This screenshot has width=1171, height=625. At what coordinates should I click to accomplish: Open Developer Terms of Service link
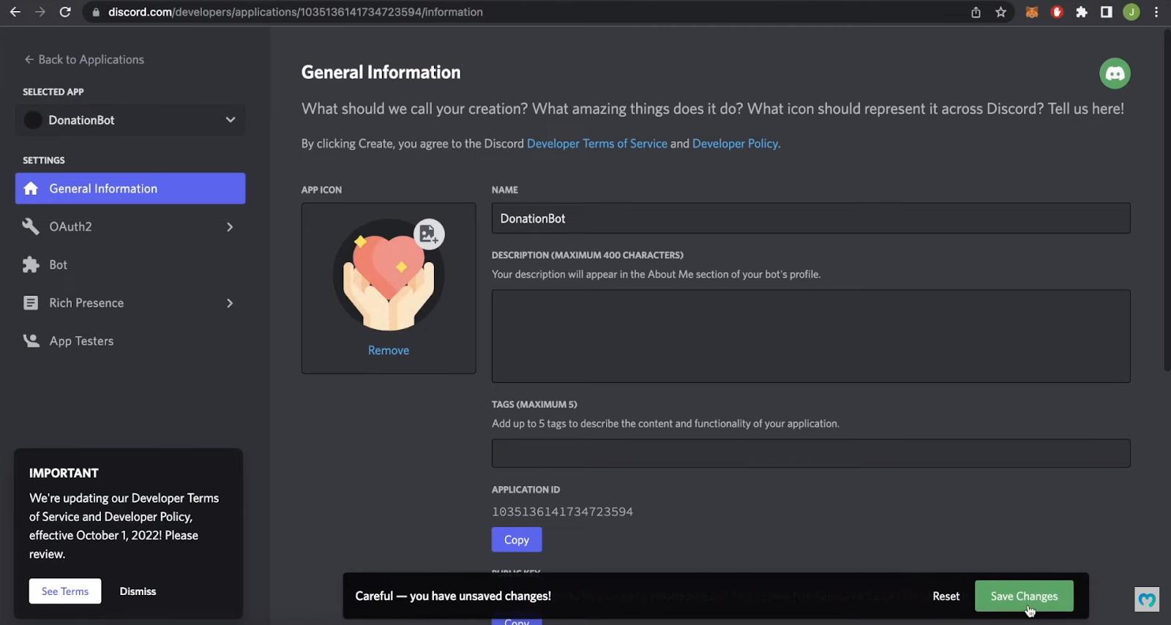click(x=597, y=143)
